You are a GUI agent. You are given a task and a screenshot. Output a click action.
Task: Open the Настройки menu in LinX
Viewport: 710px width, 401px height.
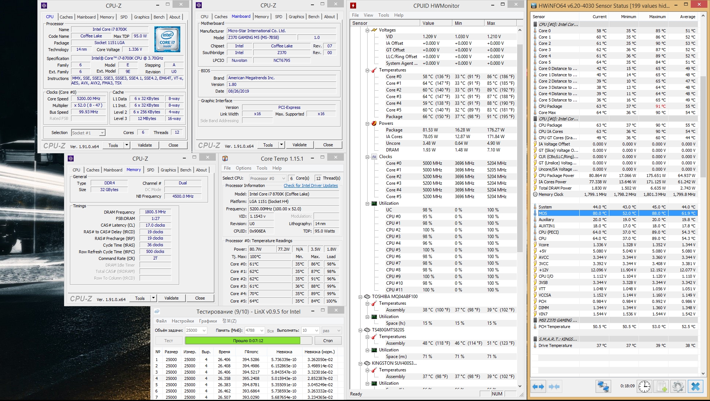coord(182,321)
